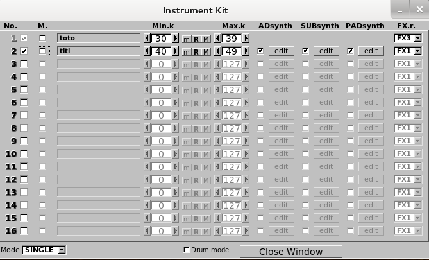Viewport: 429px width, 260px height.
Task: Toggle SUBsynth checkbox for kit item 2
Action: click(305, 51)
